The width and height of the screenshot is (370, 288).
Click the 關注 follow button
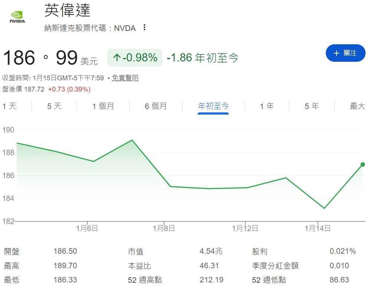(x=345, y=53)
